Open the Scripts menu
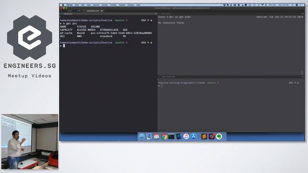The width and height of the screenshot is (308, 173). (x=105, y=5)
